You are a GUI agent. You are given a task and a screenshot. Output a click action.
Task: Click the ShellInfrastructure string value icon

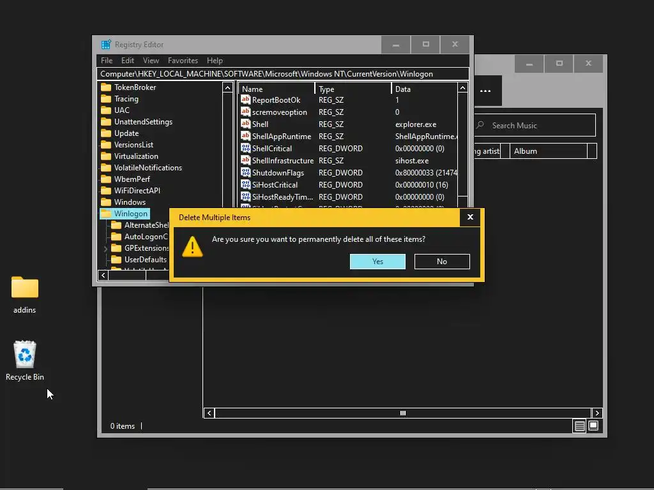(x=246, y=160)
